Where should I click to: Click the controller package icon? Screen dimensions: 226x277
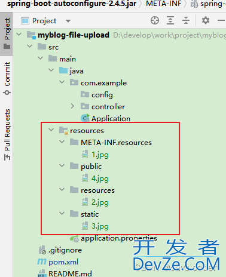point(85,106)
